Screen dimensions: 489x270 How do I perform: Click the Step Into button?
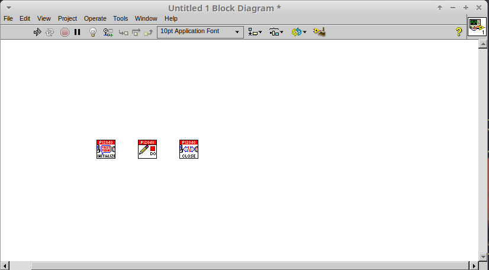coord(124,32)
